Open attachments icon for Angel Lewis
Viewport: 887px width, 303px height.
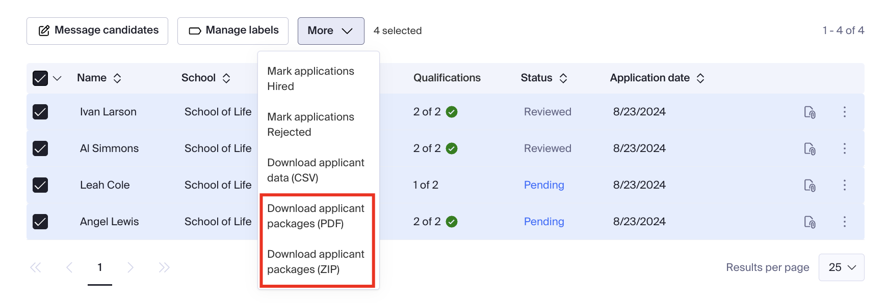pyautogui.click(x=810, y=222)
